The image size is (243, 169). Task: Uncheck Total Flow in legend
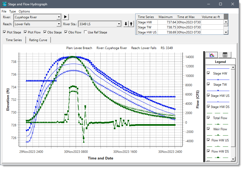[x=208, y=118]
